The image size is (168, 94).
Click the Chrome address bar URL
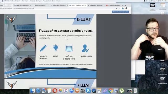click(17, 8)
